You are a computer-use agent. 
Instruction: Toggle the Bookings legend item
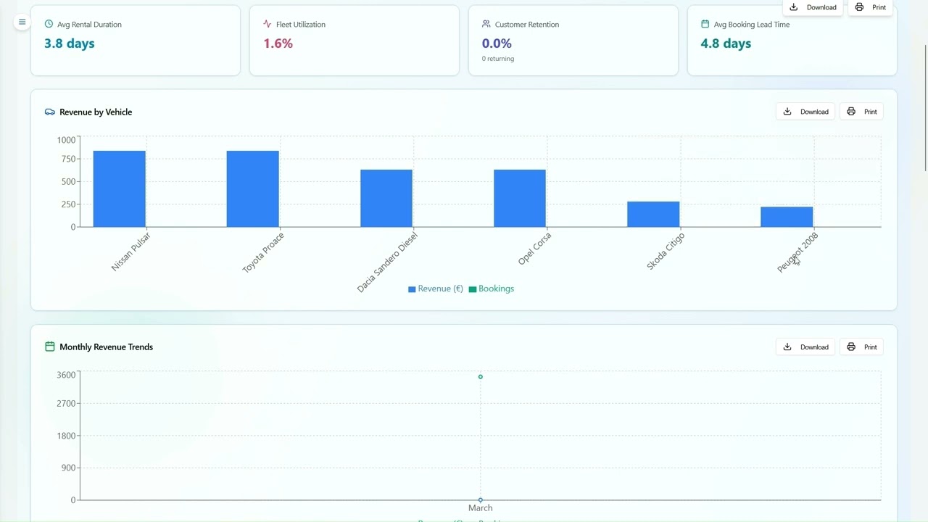point(492,289)
